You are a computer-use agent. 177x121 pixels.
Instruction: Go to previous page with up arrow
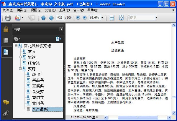(x=43, y=18)
